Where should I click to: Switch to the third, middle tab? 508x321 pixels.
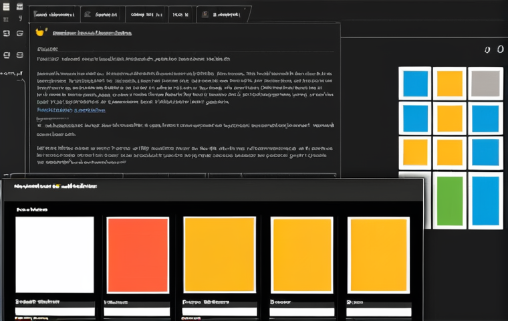(146, 14)
